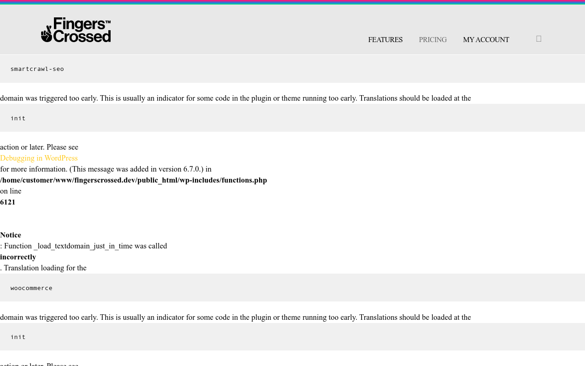Click 'for more information' version 6.7.0 text
The width and height of the screenshot is (585, 366).
tap(106, 169)
